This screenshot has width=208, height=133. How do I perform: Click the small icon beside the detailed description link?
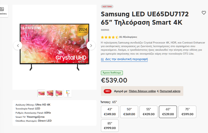[102, 59]
